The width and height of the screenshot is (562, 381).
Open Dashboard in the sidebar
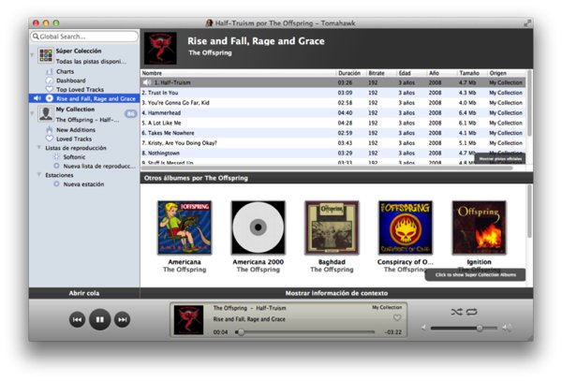click(70, 81)
